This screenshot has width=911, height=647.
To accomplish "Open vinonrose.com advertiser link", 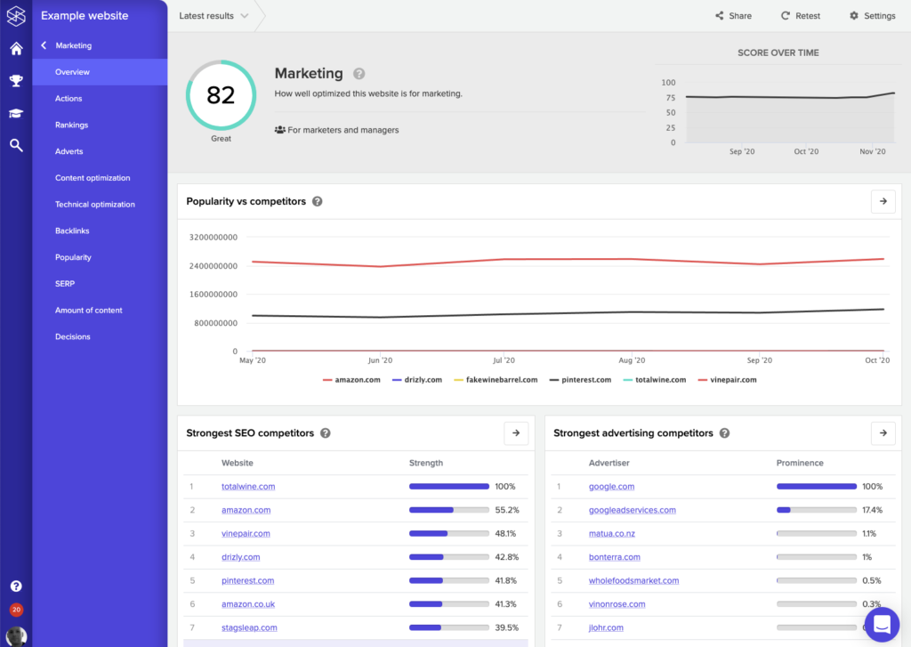I will click(617, 604).
